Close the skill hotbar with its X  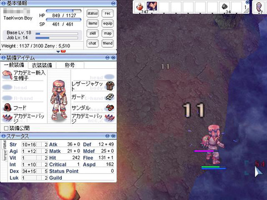tap(248, 2)
